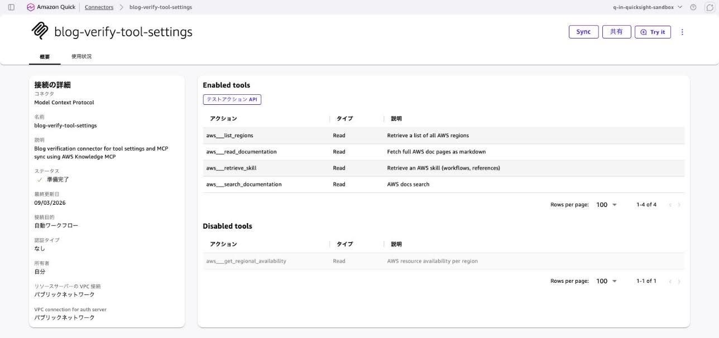Click the 自動ワークフロー connection purpose value
Image resolution: width=719 pixels, height=338 pixels.
pos(56,226)
